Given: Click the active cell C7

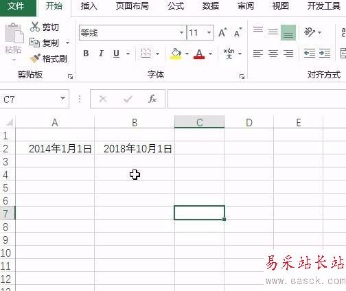Looking at the screenshot, I should coord(199,213).
